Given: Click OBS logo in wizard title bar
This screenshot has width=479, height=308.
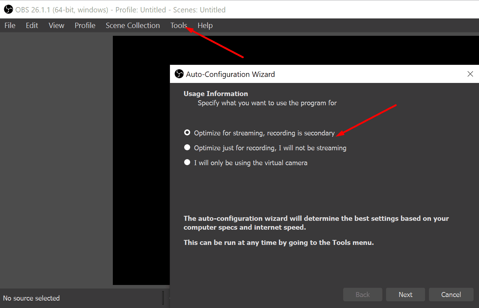Looking at the screenshot, I should (x=179, y=74).
